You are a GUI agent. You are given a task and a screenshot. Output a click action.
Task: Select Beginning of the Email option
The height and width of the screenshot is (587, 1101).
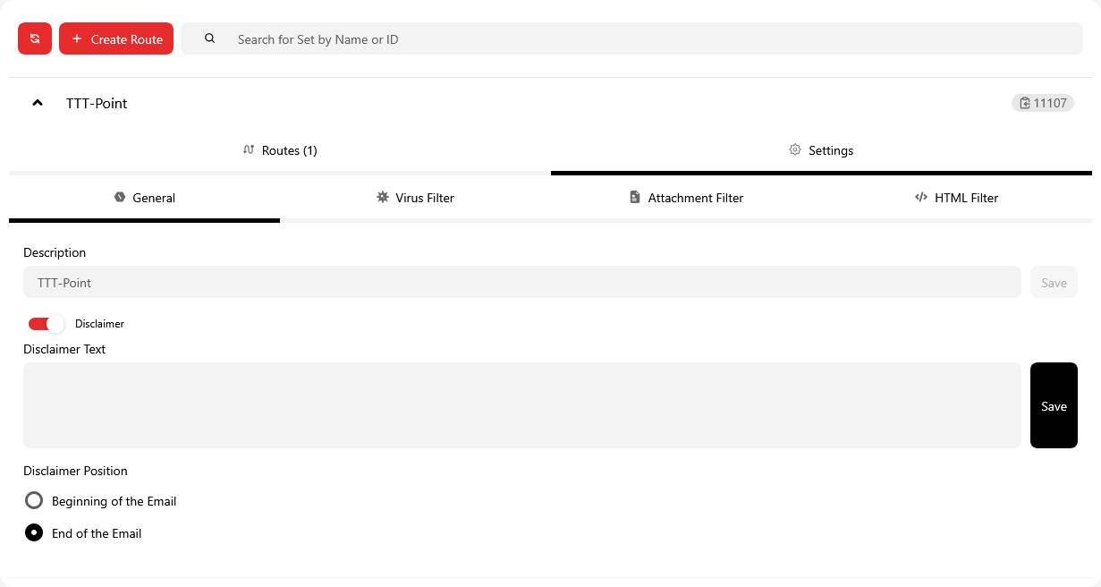click(34, 501)
